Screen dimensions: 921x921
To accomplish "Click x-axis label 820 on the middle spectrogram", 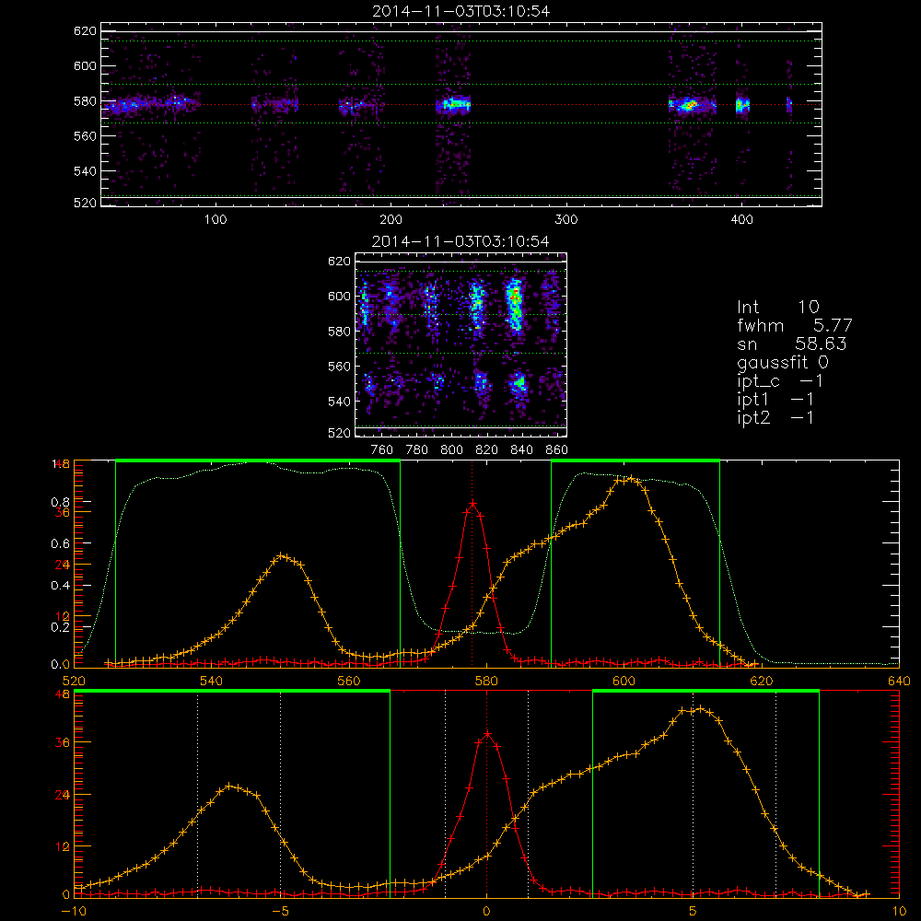I will point(487,450).
